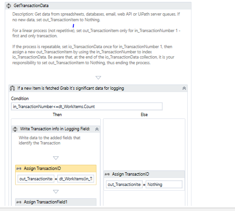
Task: Click the Write Transaction info sequence icon
Action: coord(15,129)
